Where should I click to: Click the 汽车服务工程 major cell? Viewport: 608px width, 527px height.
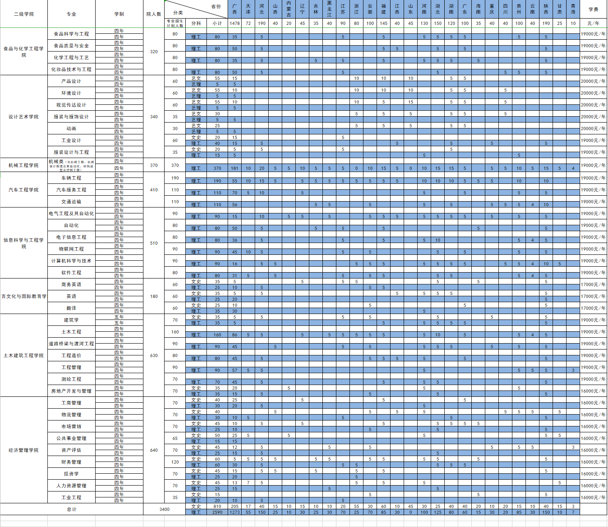72,190
